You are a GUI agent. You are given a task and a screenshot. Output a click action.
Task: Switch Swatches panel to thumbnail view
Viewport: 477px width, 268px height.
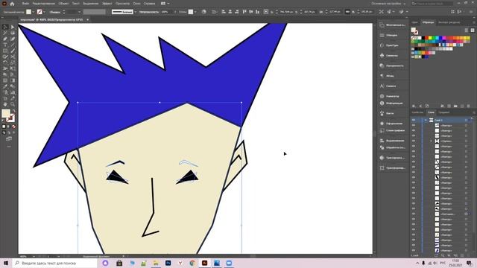click(473, 30)
